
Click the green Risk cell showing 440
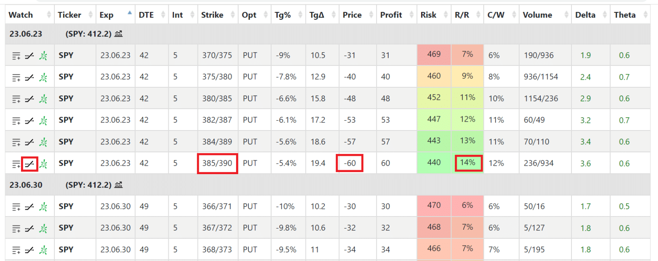tap(434, 163)
